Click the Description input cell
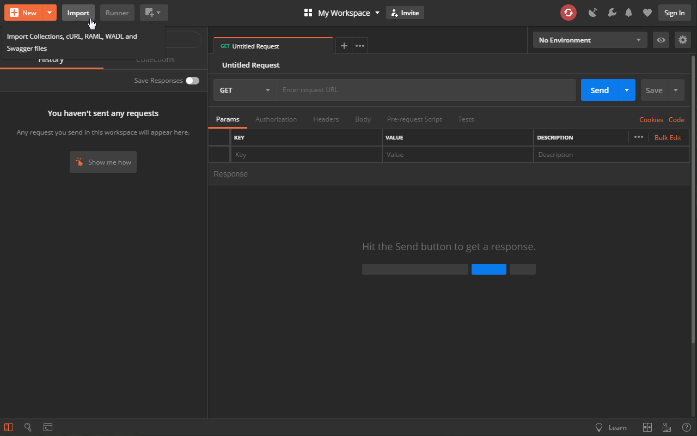 click(x=612, y=154)
